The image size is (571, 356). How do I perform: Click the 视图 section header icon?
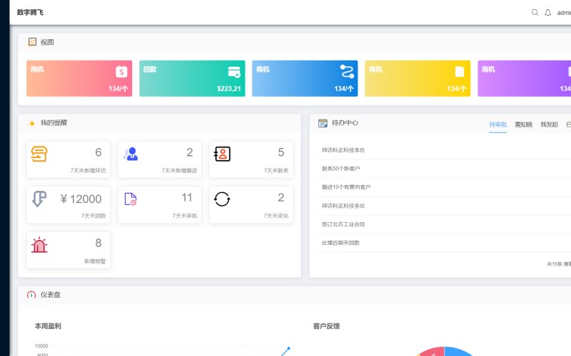point(32,42)
